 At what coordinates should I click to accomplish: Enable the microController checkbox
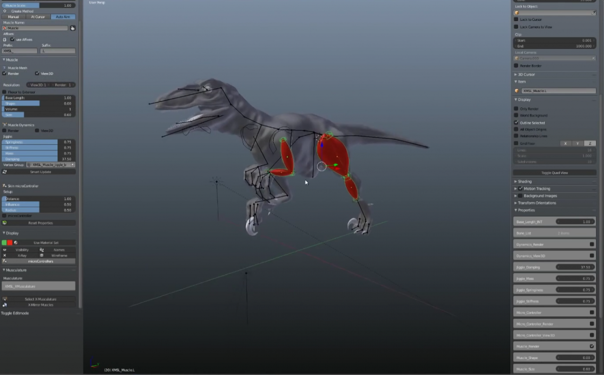pos(5,216)
